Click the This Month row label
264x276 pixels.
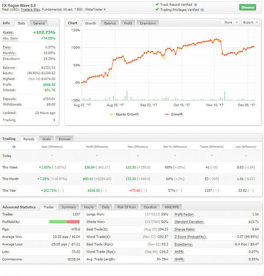coord(10,179)
